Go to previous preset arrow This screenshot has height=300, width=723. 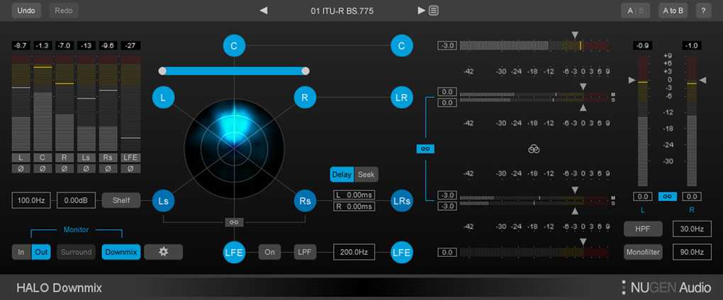(x=263, y=11)
